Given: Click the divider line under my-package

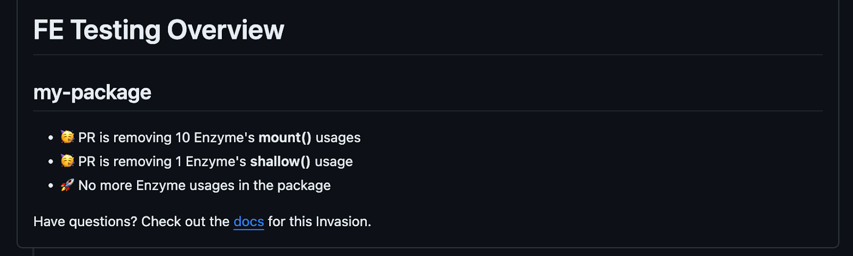Looking at the screenshot, I should coord(428,111).
